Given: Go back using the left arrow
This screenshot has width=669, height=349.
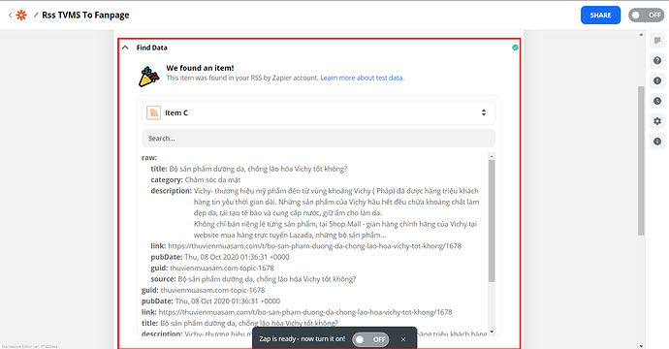Looking at the screenshot, I should pyautogui.click(x=10, y=15).
